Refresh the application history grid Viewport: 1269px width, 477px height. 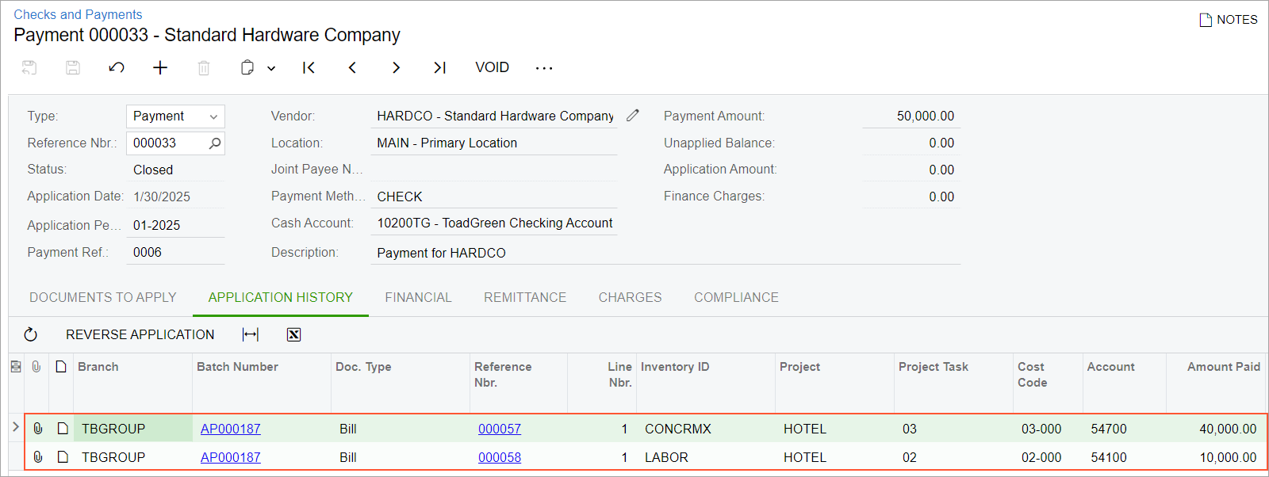pos(31,334)
